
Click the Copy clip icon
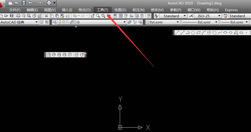point(52,16)
